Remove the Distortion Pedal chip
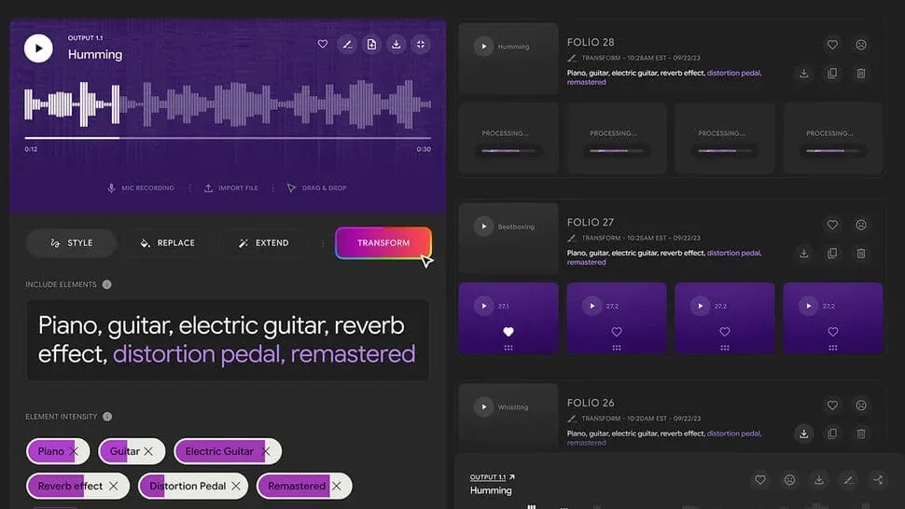905x509 pixels. 236,486
